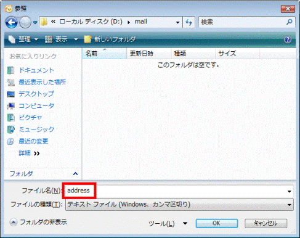Go to デスクトップ favorite link
Screen dimensions: 300x238
[x=36, y=94]
